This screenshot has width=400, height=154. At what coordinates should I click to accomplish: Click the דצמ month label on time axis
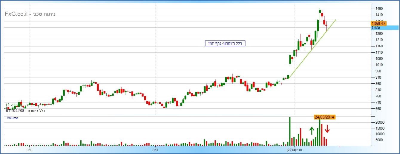pyautogui.click(x=156, y=150)
